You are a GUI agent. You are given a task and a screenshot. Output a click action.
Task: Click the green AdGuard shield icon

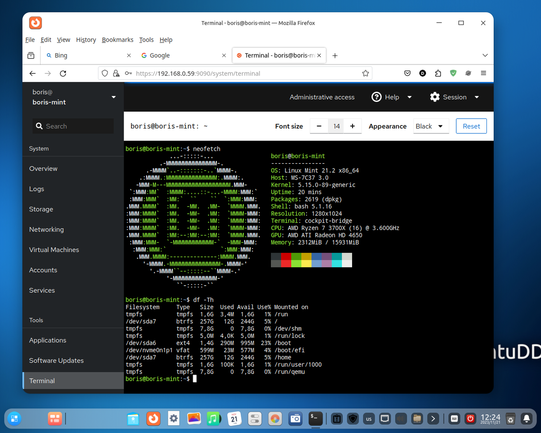pos(453,73)
